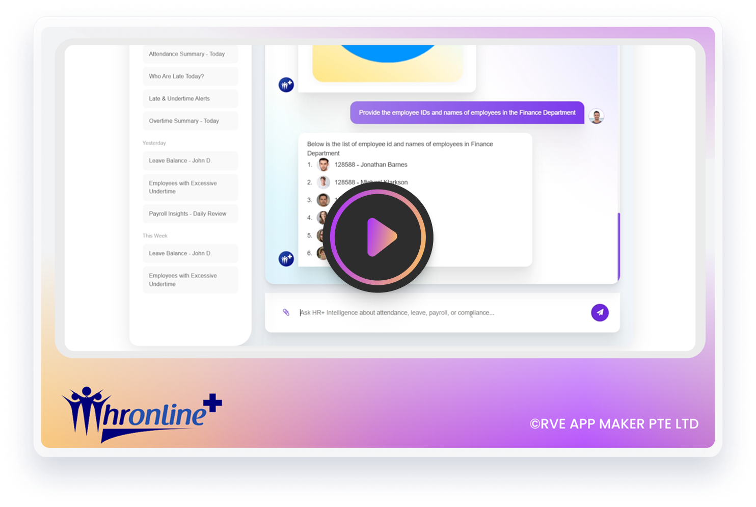Open 'Leave Balance - John D.' under This Week
This screenshot has width=756, height=507.
point(190,253)
